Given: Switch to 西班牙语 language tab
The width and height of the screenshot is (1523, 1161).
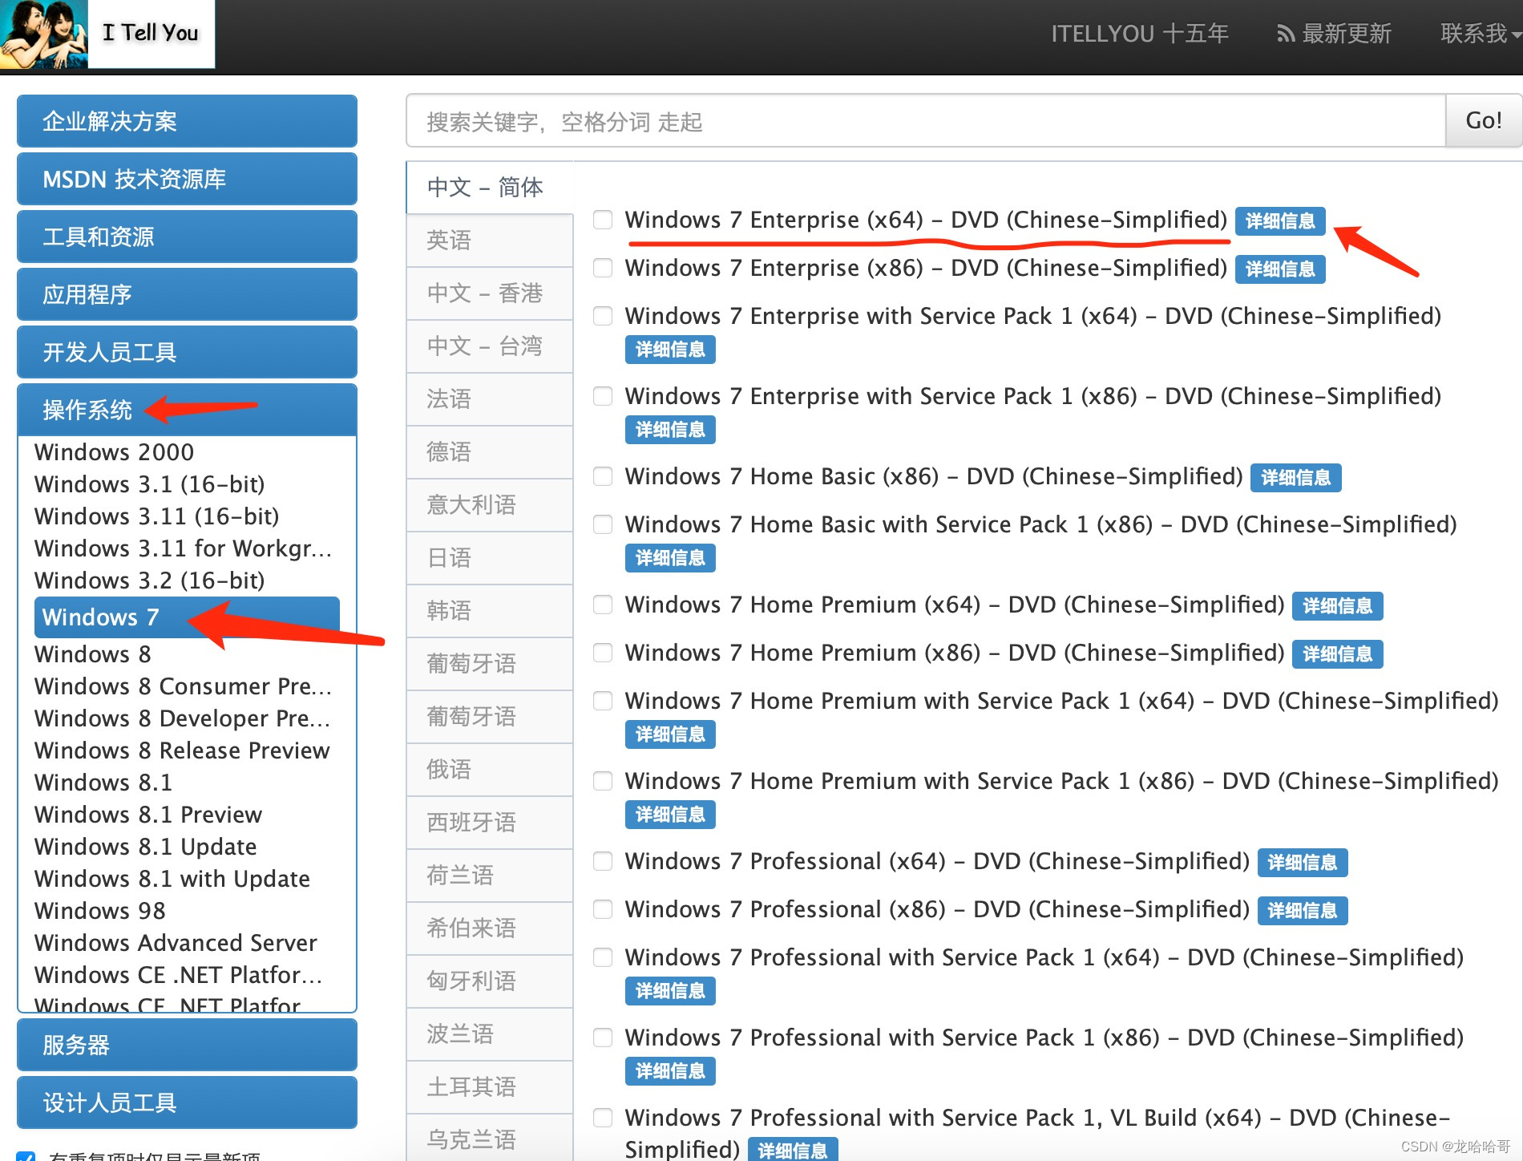Looking at the screenshot, I should [x=489, y=823].
